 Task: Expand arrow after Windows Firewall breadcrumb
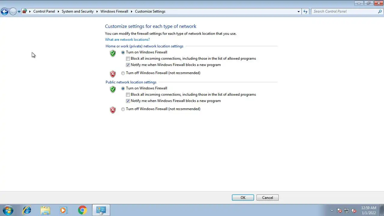pos(131,11)
